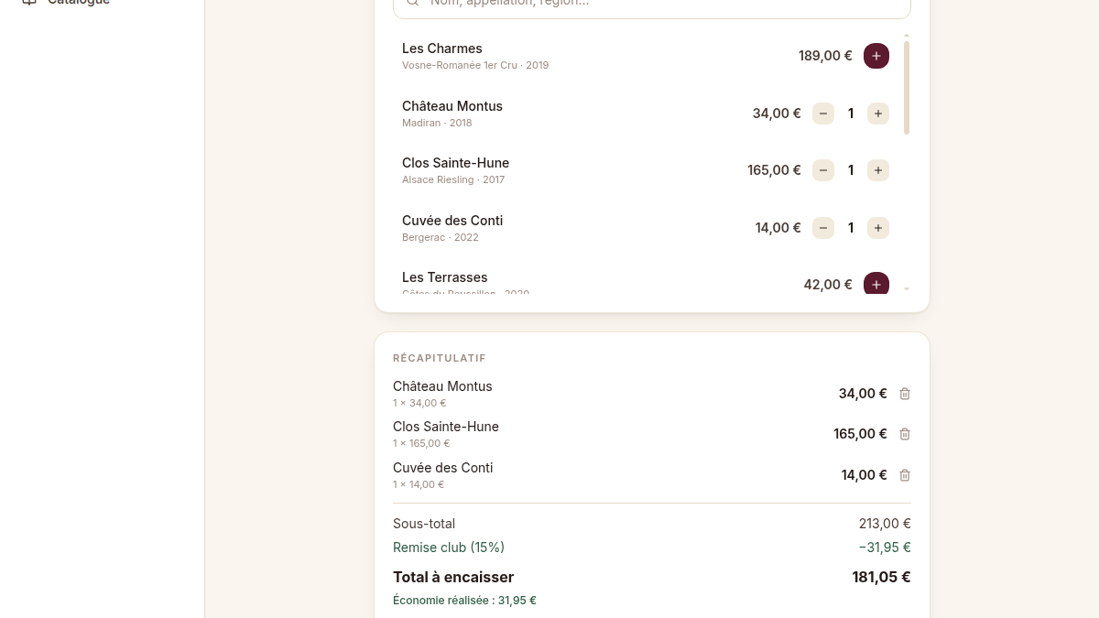Screen dimensions: 1099x618
Task: Increase Cuvée des Conti quantity
Action: click(x=878, y=228)
